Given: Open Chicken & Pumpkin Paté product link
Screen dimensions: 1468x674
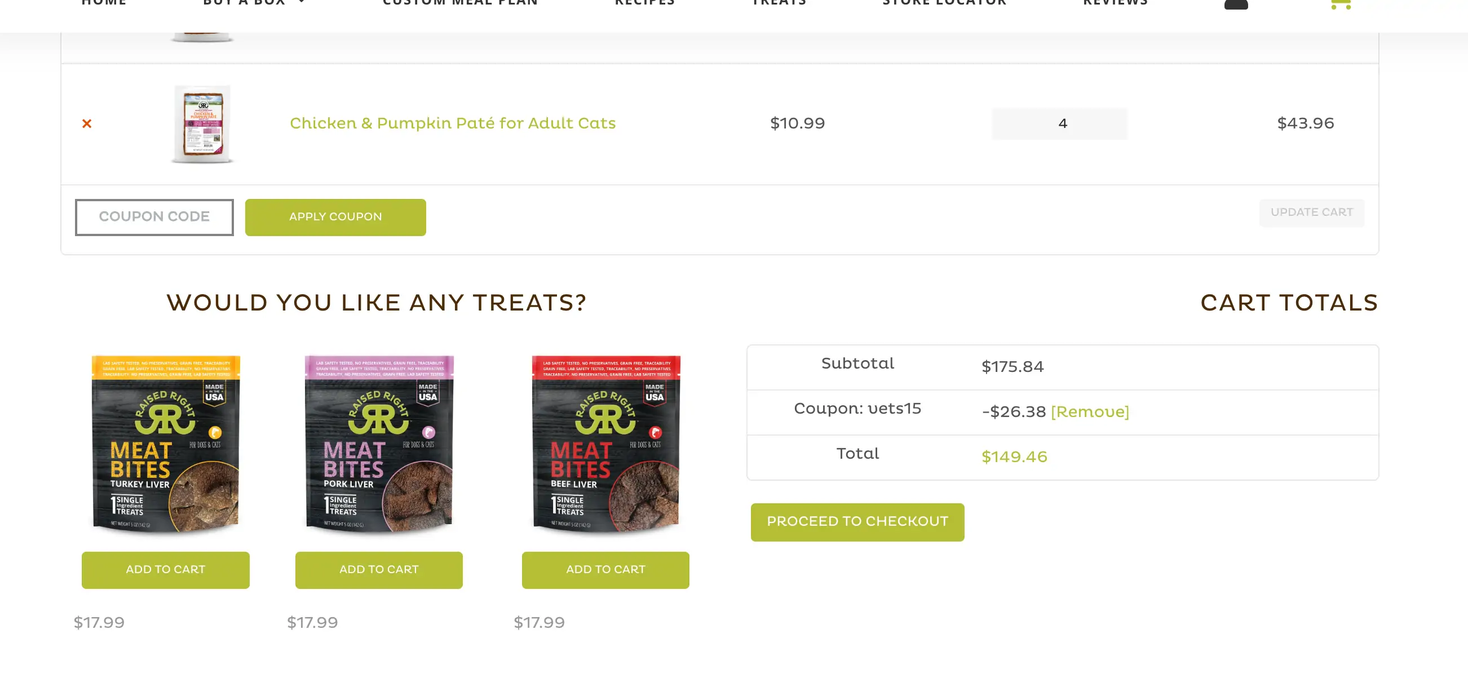Looking at the screenshot, I should pos(453,123).
